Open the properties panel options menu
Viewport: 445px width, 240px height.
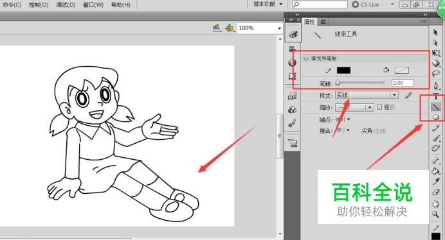tap(424, 22)
